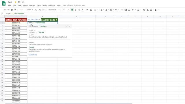The image size is (185, 104).
Task: Click the document title test
Action: (x=10, y=2)
